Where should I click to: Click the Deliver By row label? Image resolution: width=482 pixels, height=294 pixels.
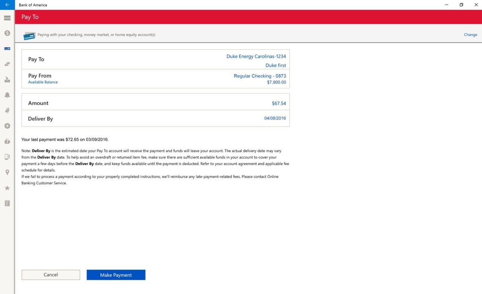click(40, 119)
